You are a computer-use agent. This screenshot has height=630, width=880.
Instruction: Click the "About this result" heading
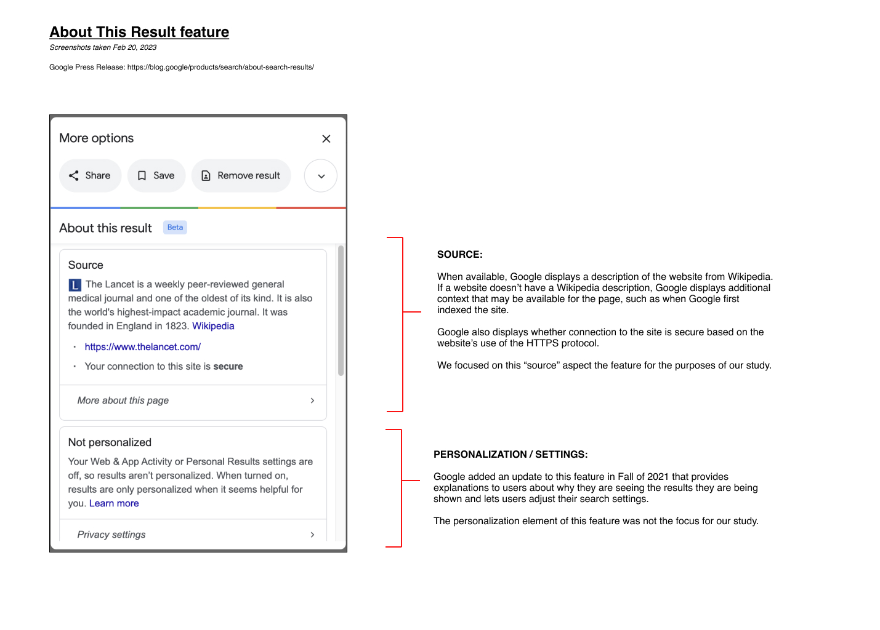pos(105,228)
